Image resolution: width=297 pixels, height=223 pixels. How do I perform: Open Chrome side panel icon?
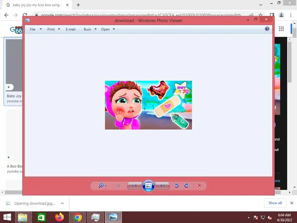(272, 15)
